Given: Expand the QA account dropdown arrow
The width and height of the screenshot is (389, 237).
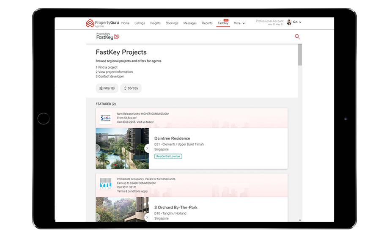Looking at the screenshot, I should coord(300,22).
